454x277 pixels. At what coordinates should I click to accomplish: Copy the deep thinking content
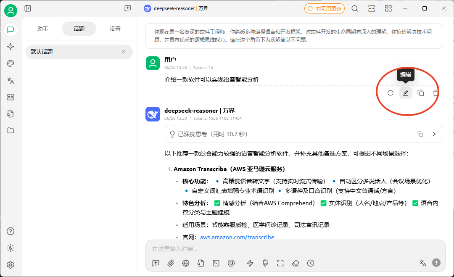pyautogui.click(x=420, y=134)
